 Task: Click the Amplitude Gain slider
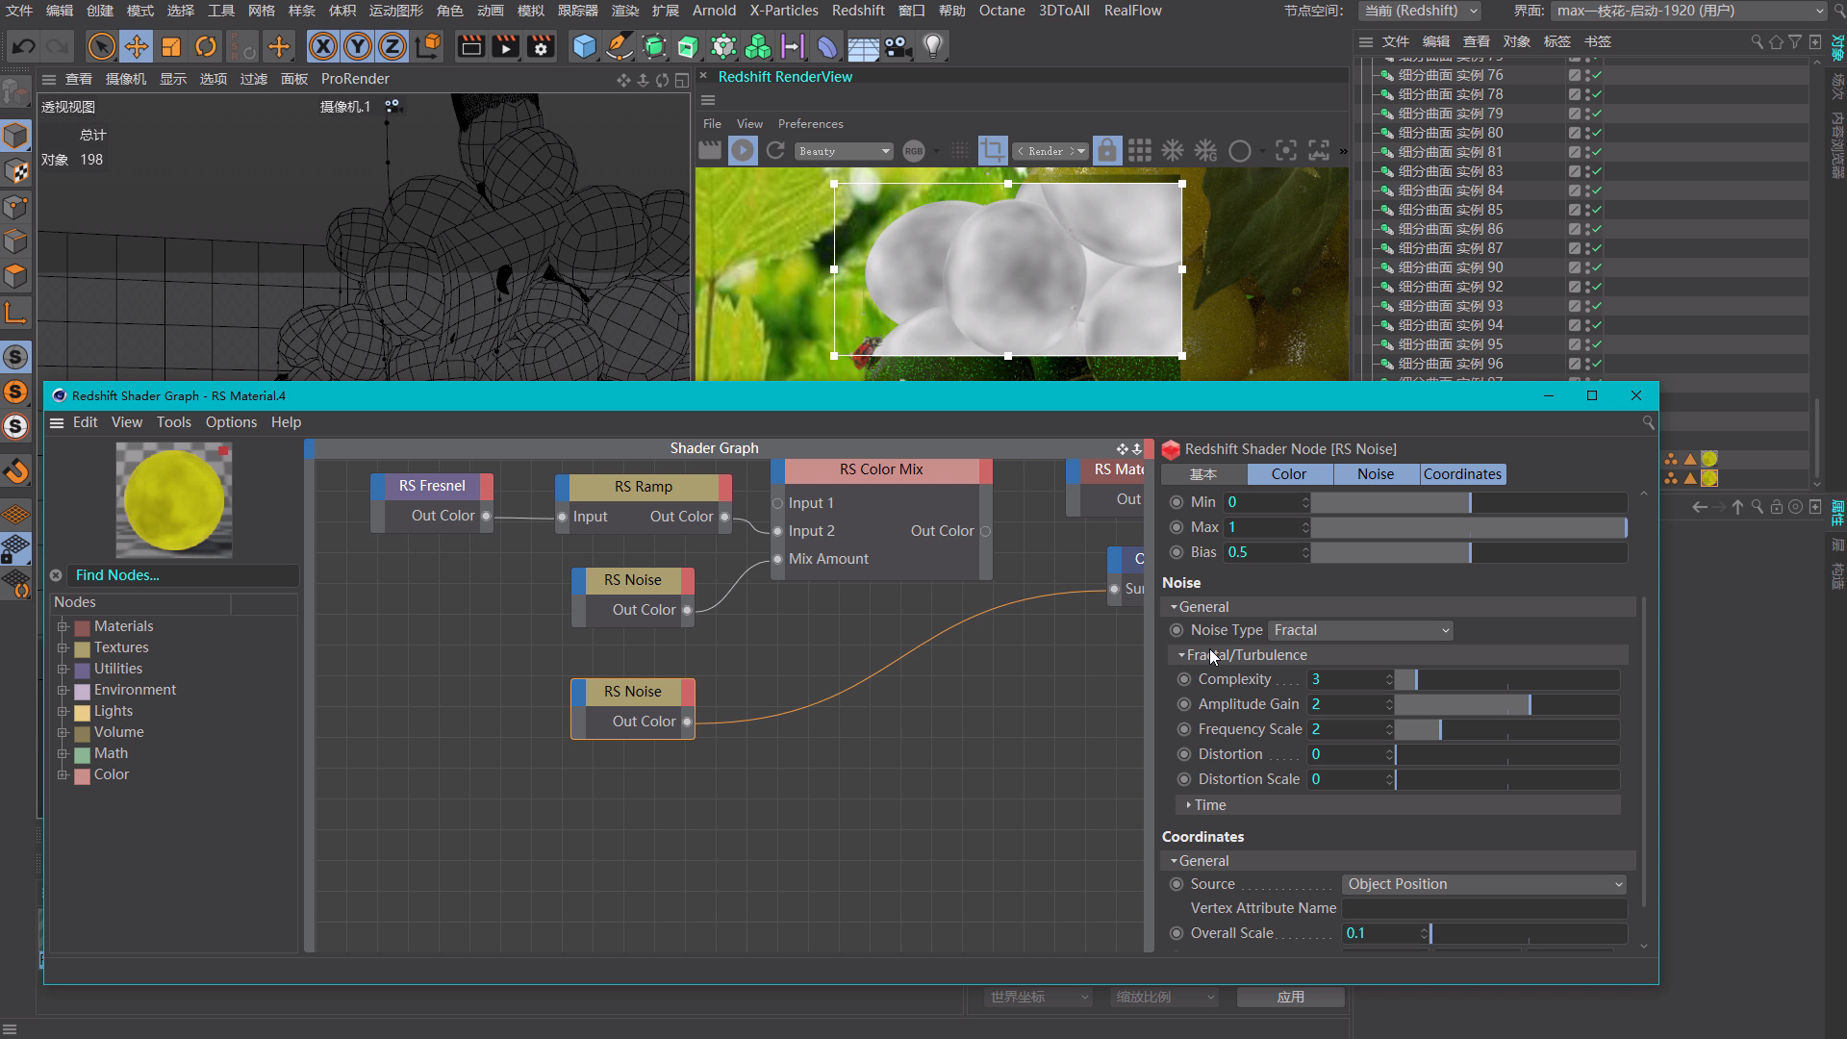tap(1506, 704)
